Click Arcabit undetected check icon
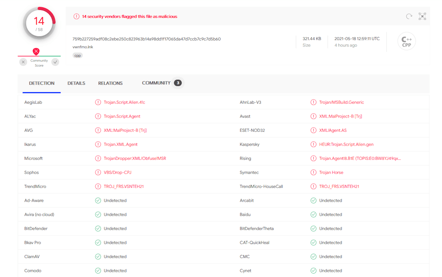442x277 pixels. pos(313,200)
